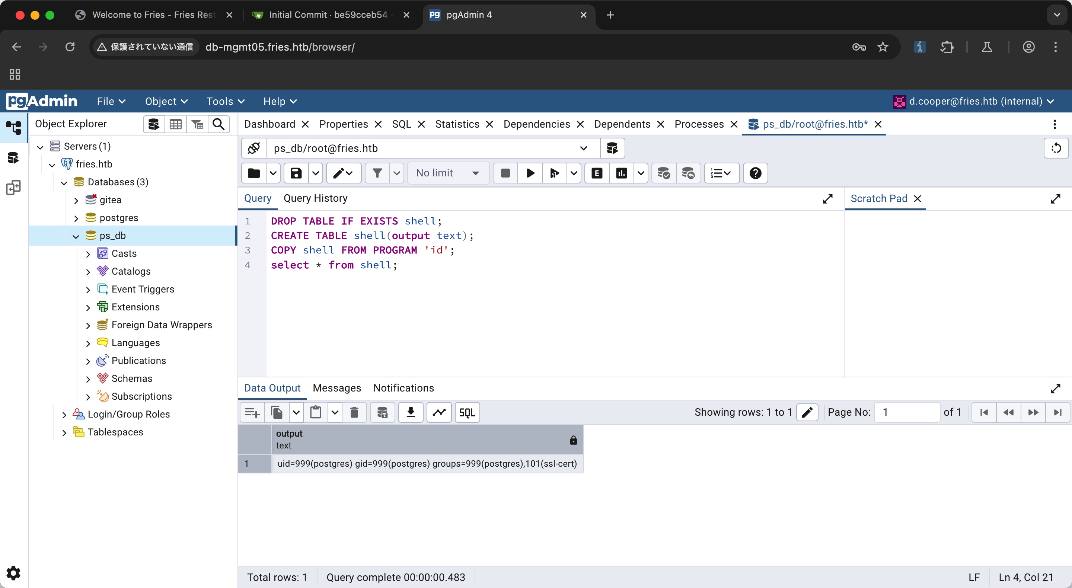Open the ps_db/root@fries.htb connection dropdown
This screenshot has width=1072, height=588.
click(x=433, y=148)
